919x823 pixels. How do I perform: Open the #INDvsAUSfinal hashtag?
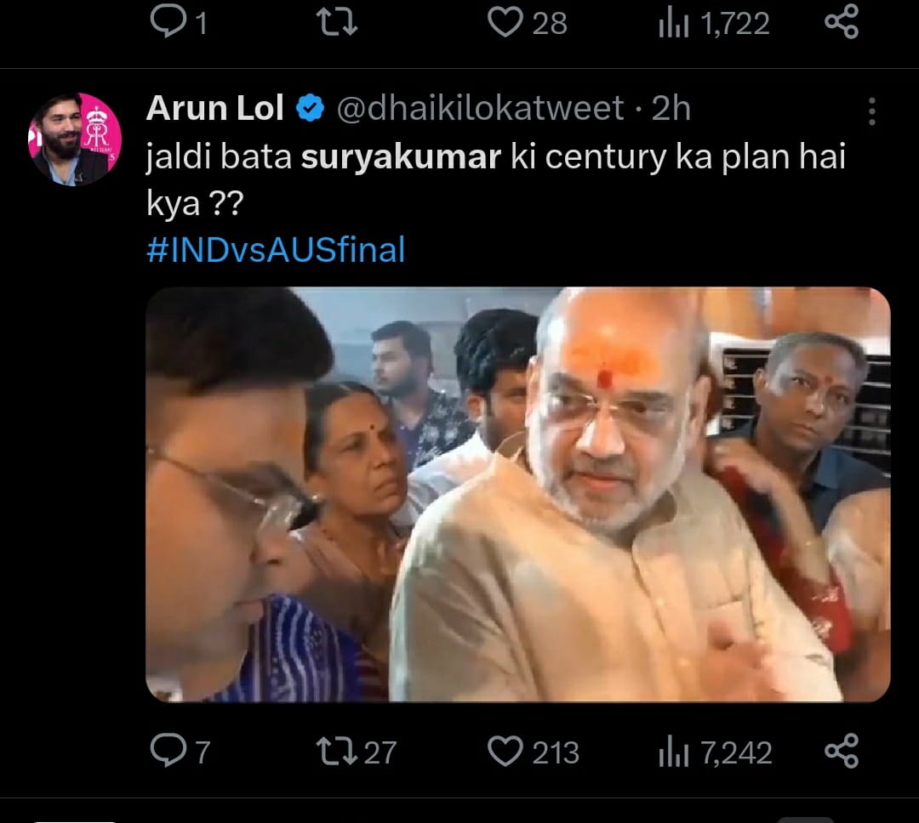tap(276, 251)
